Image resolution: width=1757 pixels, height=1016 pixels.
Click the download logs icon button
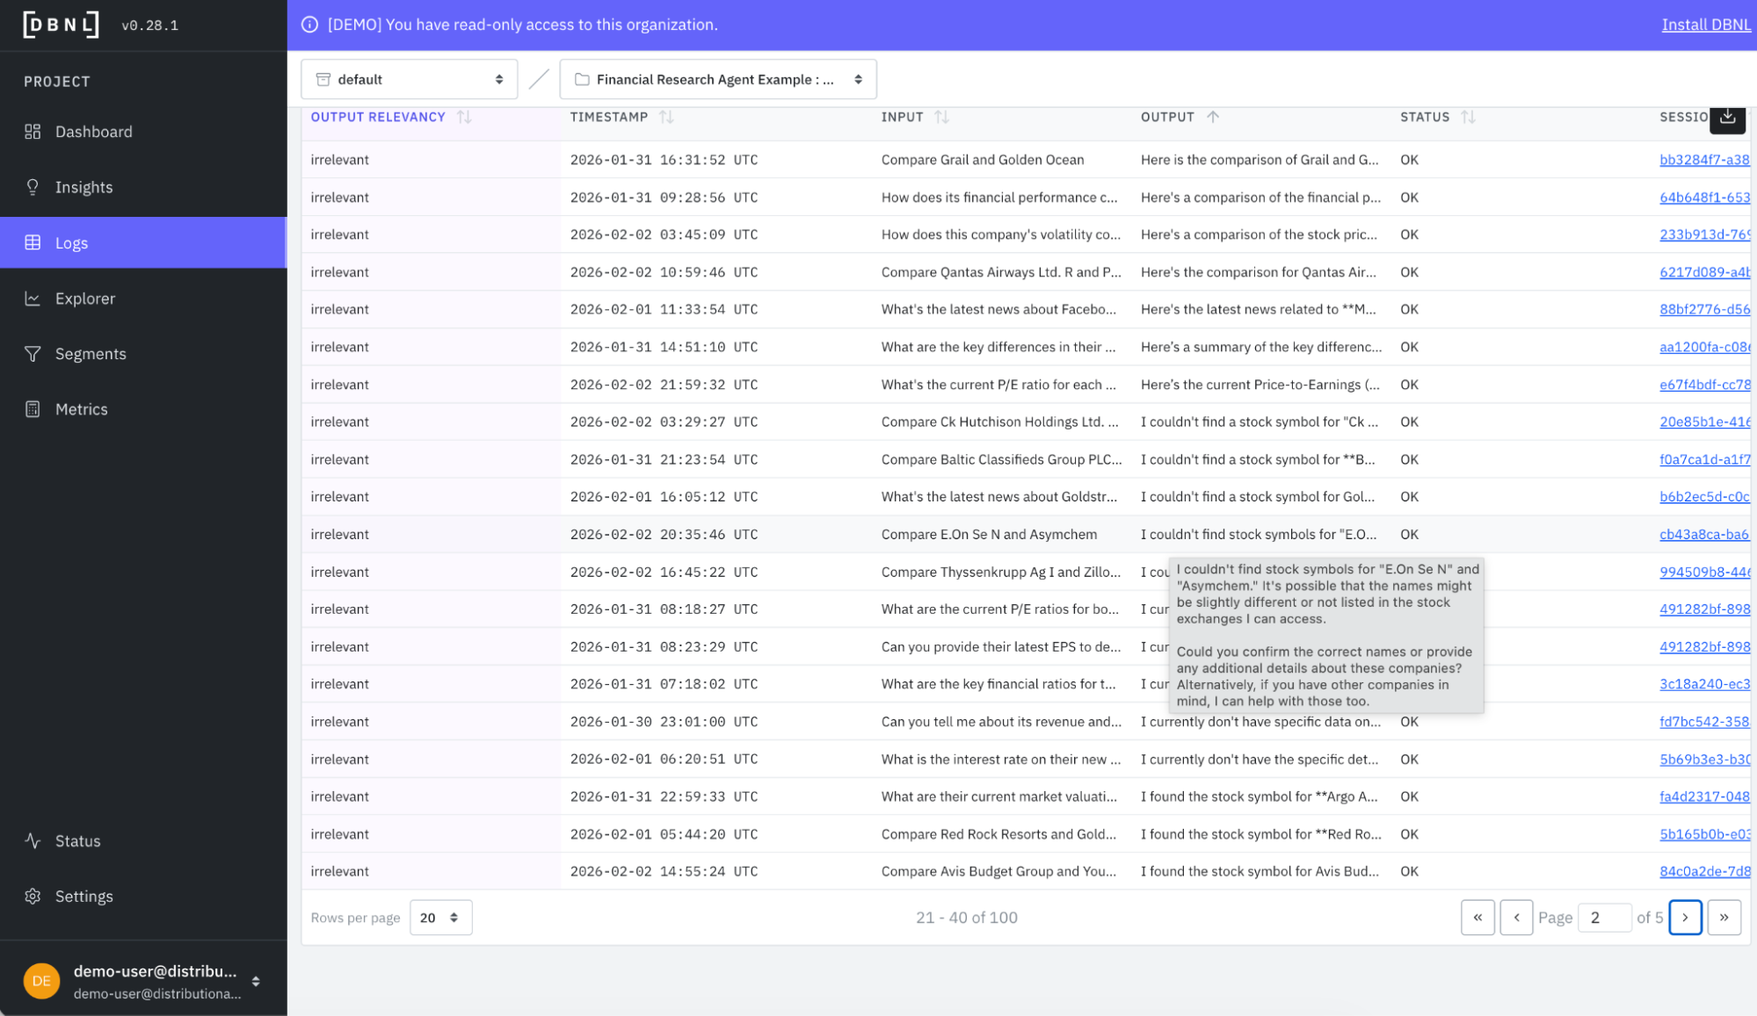[1727, 117]
